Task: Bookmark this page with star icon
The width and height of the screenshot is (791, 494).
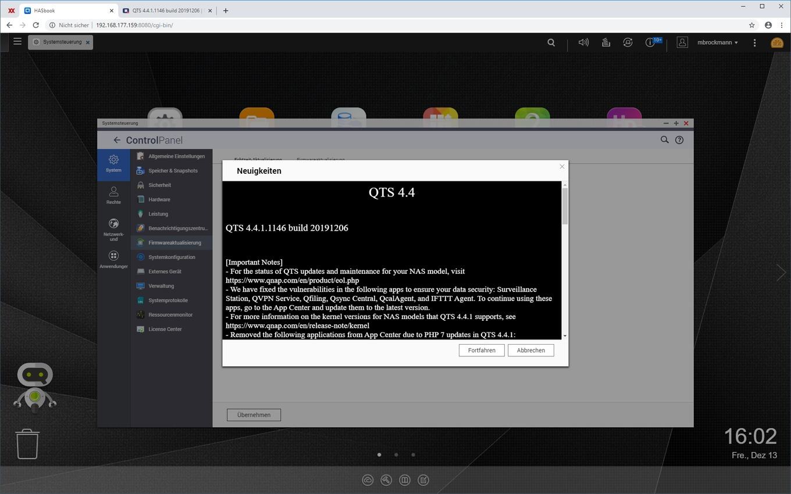Action: click(751, 25)
